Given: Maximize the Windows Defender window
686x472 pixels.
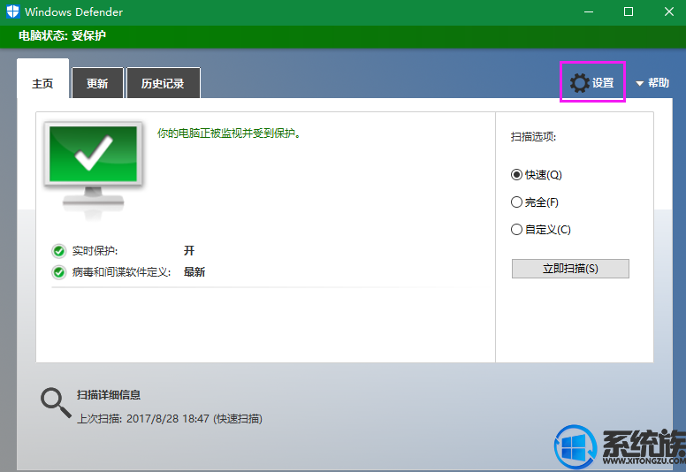Looking at the screenshot, I should click(x=629, y=11).
